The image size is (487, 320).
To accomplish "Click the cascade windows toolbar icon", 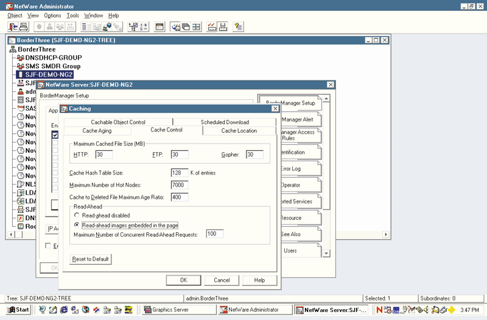I will (x=186, y=27).
